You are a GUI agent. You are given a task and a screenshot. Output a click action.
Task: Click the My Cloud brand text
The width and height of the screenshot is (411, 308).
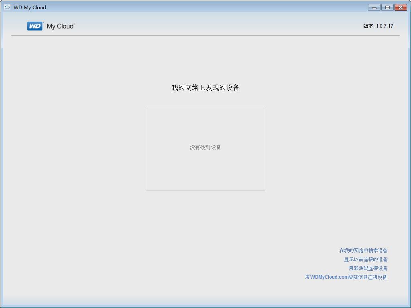[61, 26]
